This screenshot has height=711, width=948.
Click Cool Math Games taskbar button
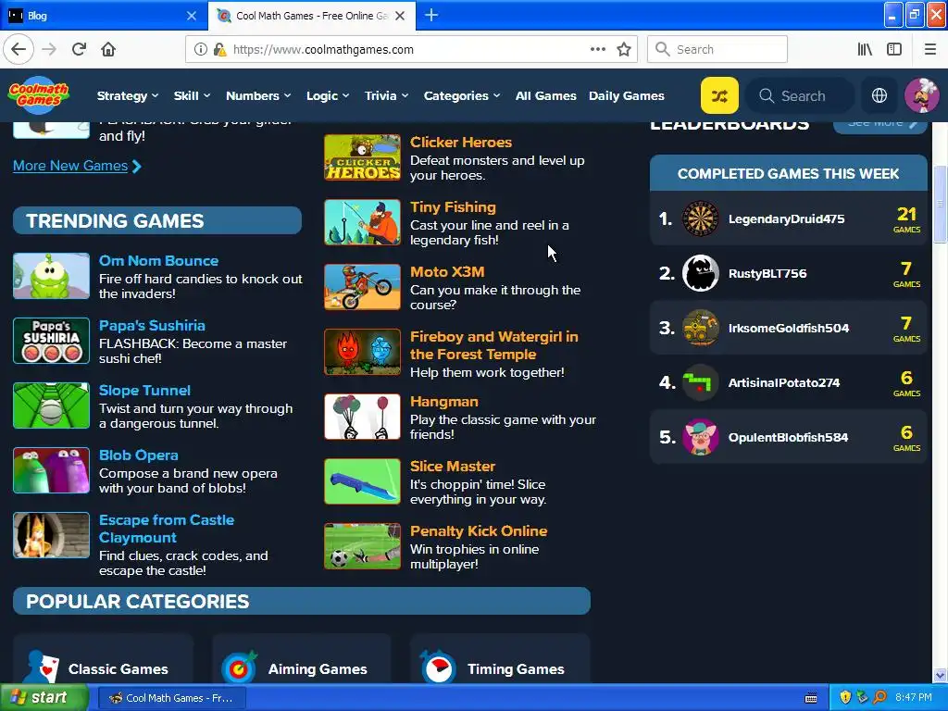(171, 698)
